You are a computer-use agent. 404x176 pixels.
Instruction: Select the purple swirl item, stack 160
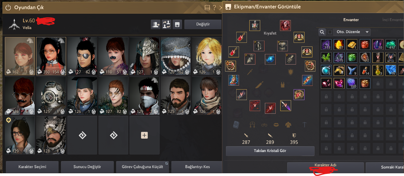[352, 83]
